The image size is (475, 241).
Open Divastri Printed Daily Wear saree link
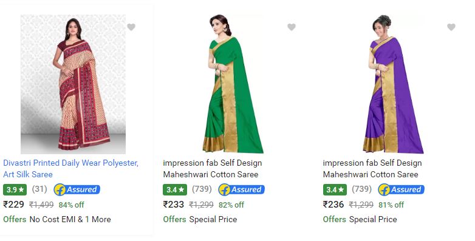coord(70,169)
